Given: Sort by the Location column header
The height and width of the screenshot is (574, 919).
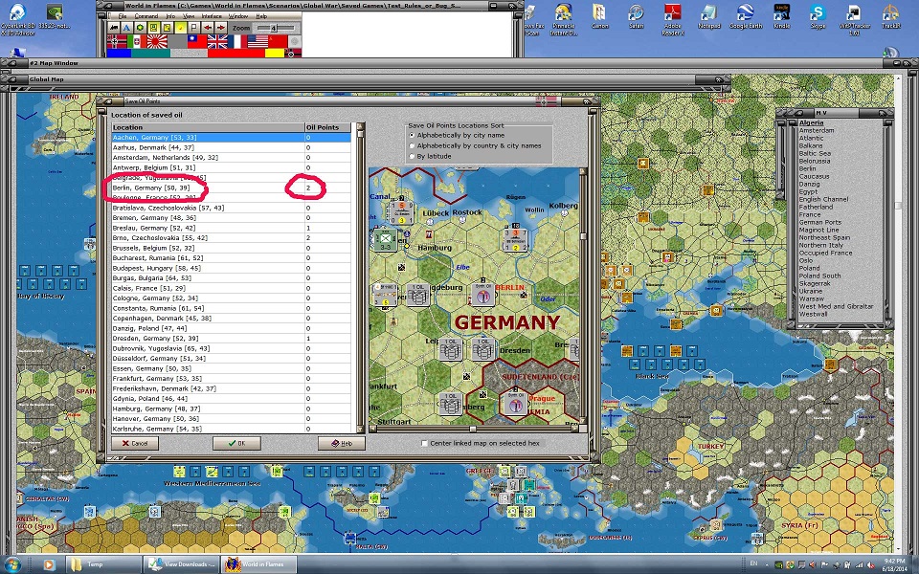Looking at the screenshot, I should tap(208, 127).
